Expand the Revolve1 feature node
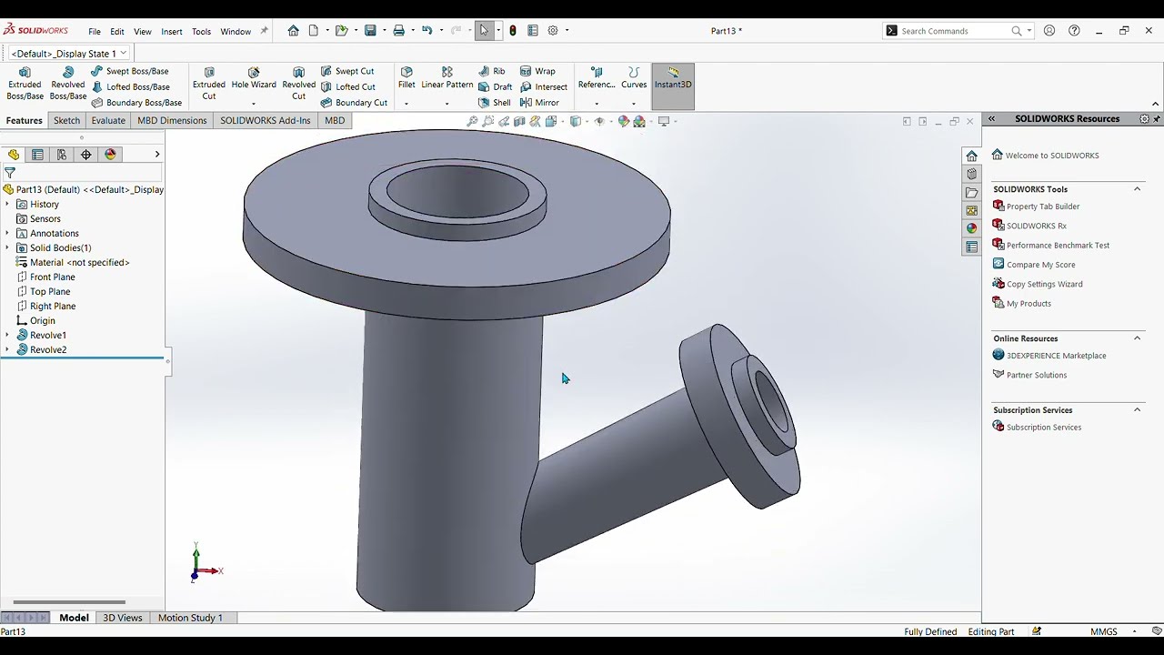 (7, 335)
